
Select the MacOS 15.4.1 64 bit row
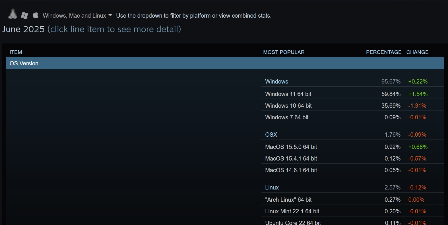click(353, 158)
